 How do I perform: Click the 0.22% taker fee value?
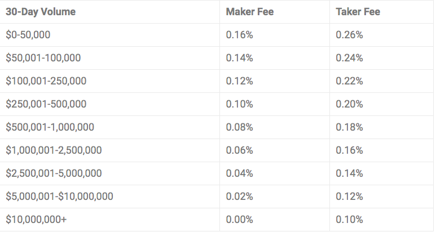coord(349,81)
